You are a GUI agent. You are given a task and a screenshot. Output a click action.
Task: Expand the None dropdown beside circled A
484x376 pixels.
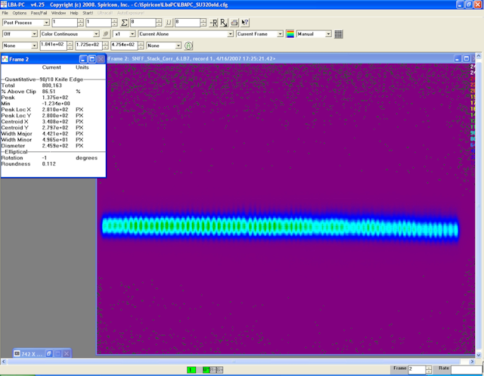click(178, 45)
